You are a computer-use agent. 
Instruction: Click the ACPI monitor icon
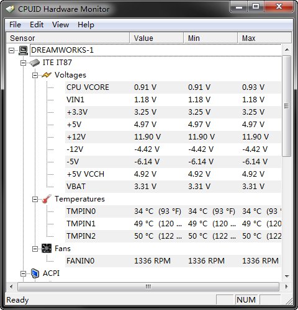point(35,273)
